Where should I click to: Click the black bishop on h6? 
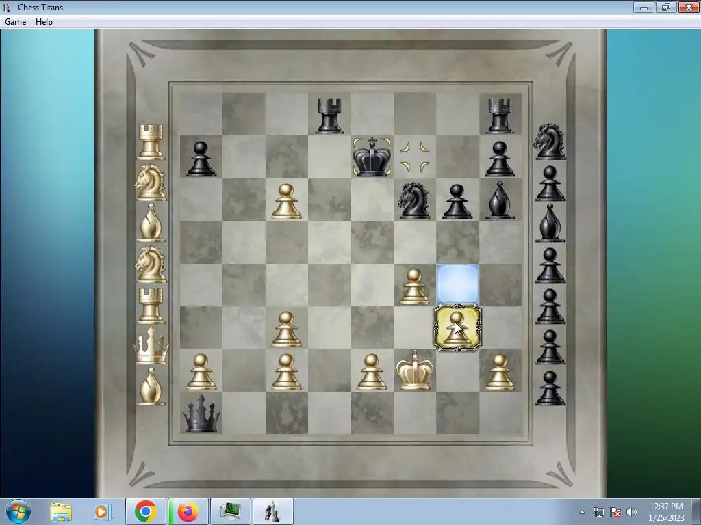pos(499,200)
